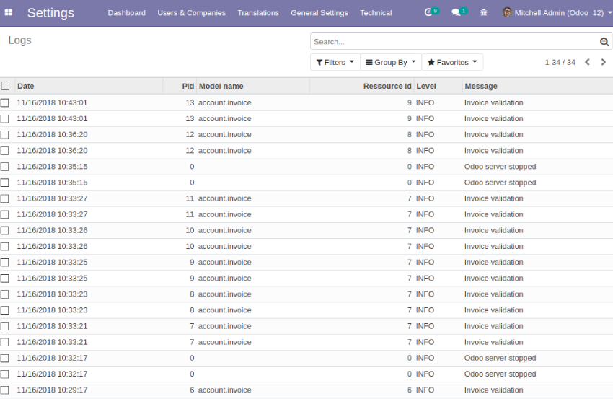Click the search magnifier icon

point(604,42)
